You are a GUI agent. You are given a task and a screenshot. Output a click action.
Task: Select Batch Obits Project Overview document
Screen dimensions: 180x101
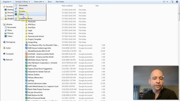pyautogui.click(x=39, y=89)
